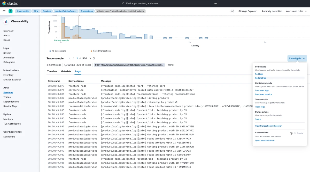Click productCatalogService breadcrumb
This screenshot has width=310, height=172.
tap(66, 11)
